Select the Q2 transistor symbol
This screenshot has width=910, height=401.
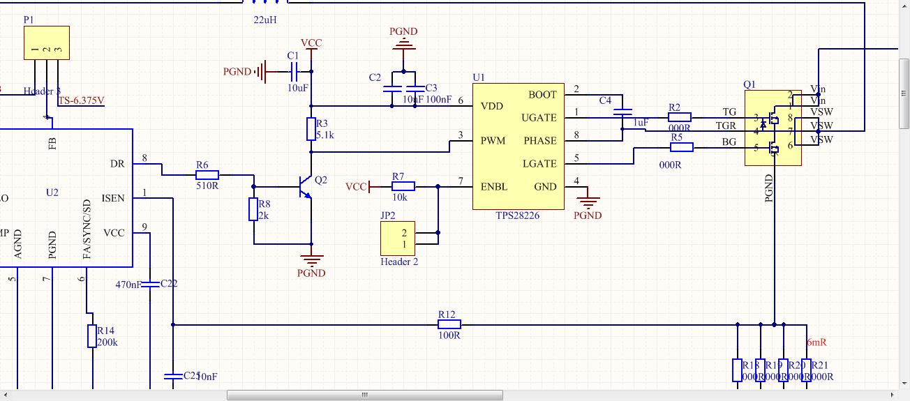pyautogui.click(x=304, y=187)
